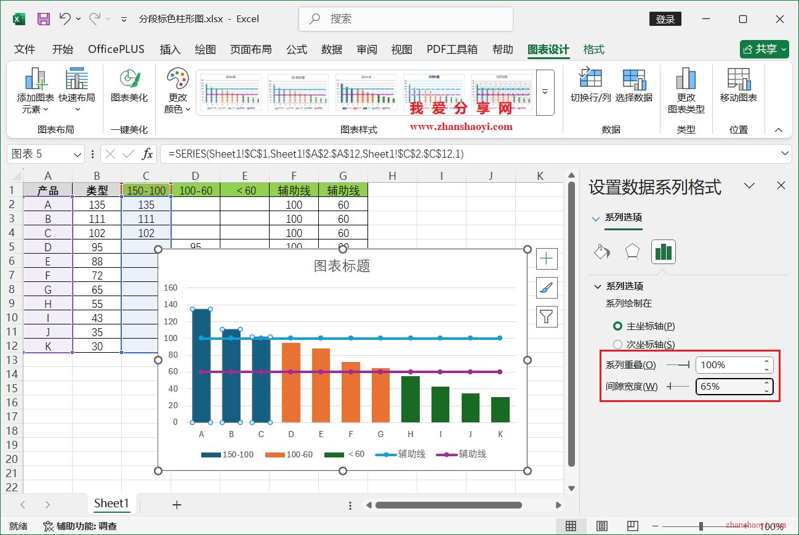Screen dimensions: 799x535
Task: Select the 主坐标轴 radio button
Action: (x=619, y=326)
